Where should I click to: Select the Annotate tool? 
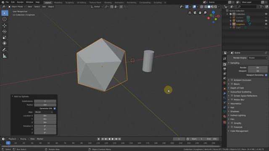click(5, 50)
